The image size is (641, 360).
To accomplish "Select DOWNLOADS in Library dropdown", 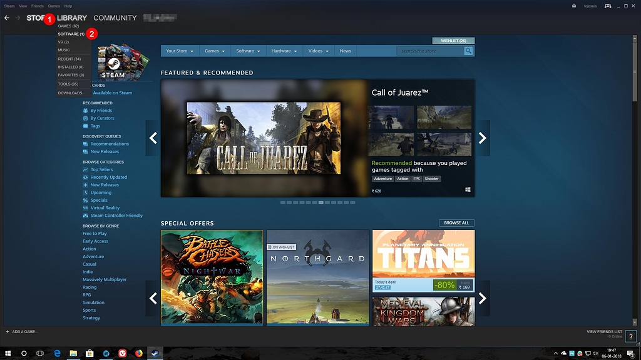I will [70, 93].
